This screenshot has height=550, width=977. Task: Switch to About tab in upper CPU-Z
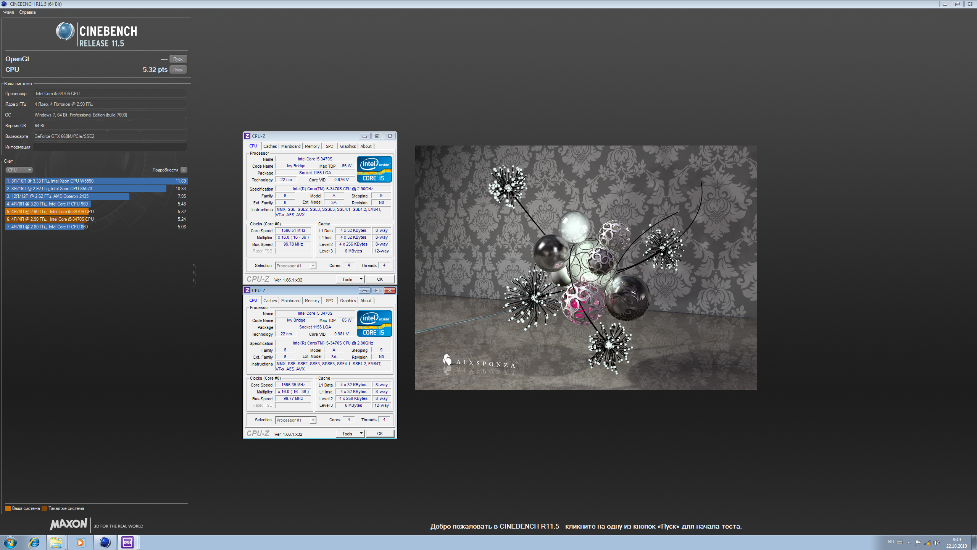(366, 146)
